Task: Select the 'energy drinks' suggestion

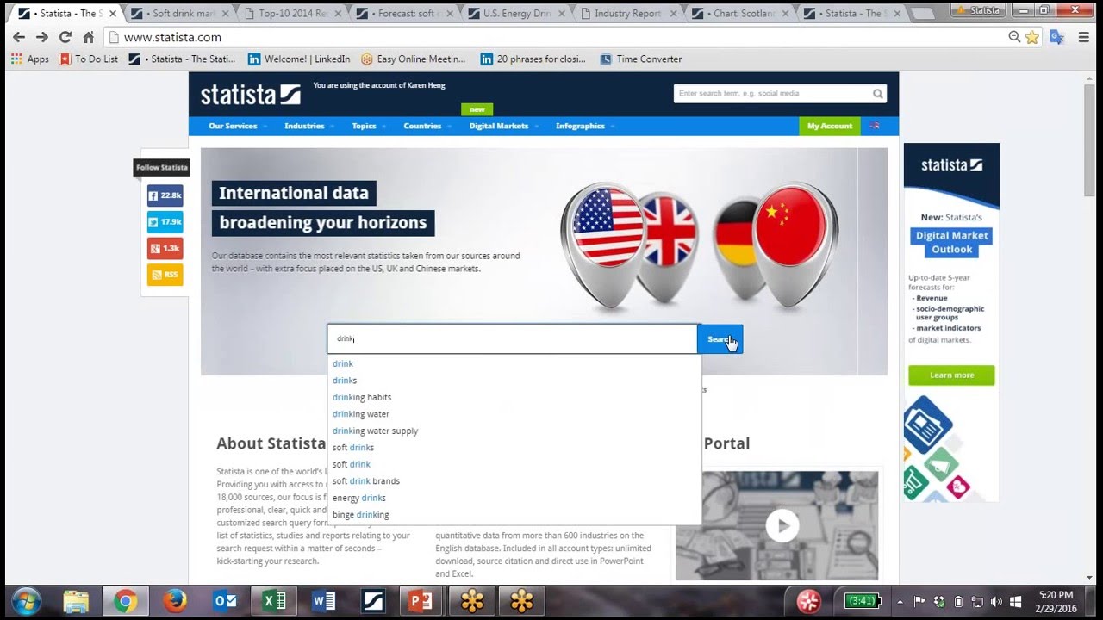Action: [514, 498]
